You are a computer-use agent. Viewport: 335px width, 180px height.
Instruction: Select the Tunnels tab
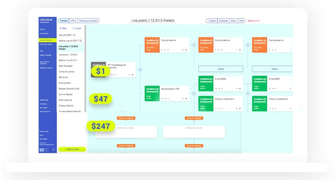pos(63,21)
